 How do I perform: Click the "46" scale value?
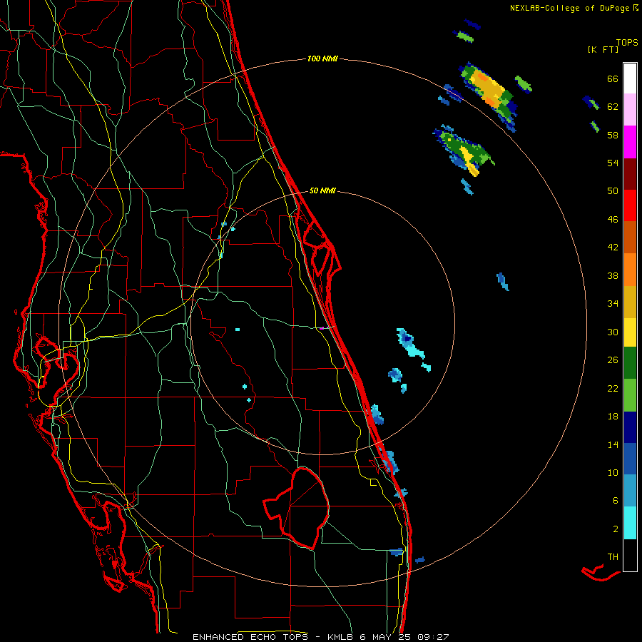pos(613,220)
